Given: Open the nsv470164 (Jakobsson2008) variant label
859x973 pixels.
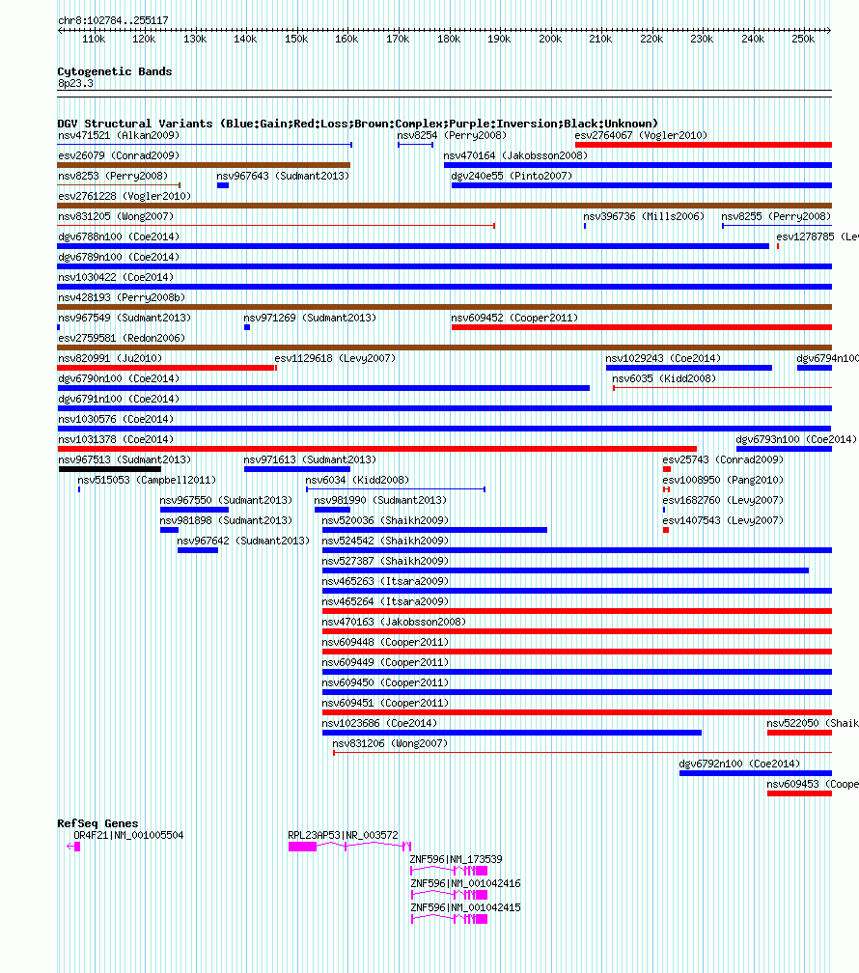Looking at the screenshot, I should (x=515, y=155).
